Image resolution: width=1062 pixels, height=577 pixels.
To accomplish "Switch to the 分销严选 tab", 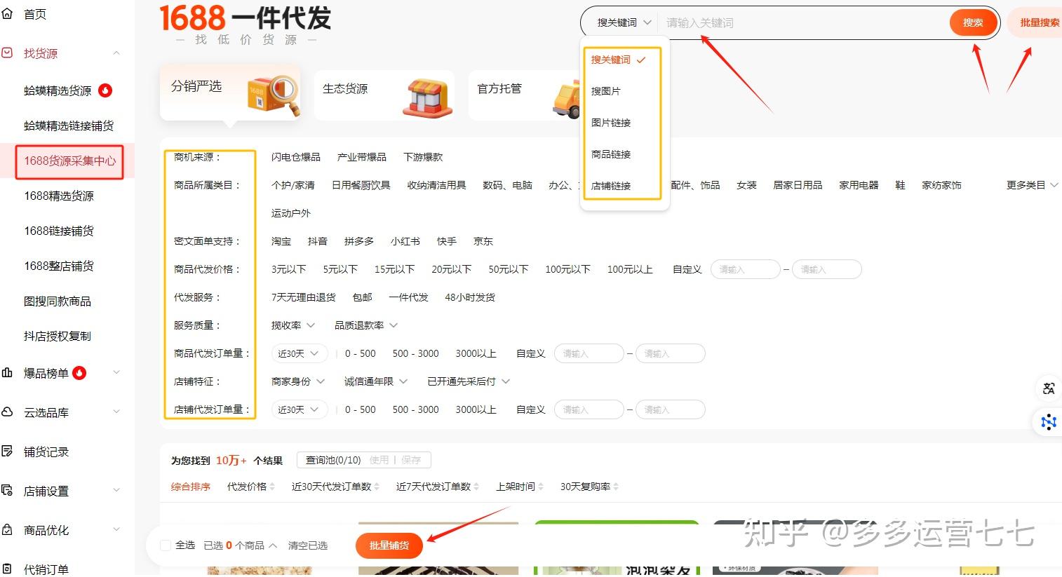I will [230, 93].
